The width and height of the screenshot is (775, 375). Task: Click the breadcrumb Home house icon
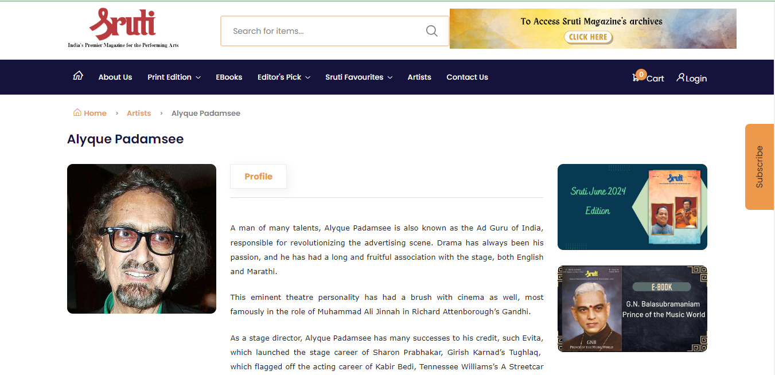point(77,112)
